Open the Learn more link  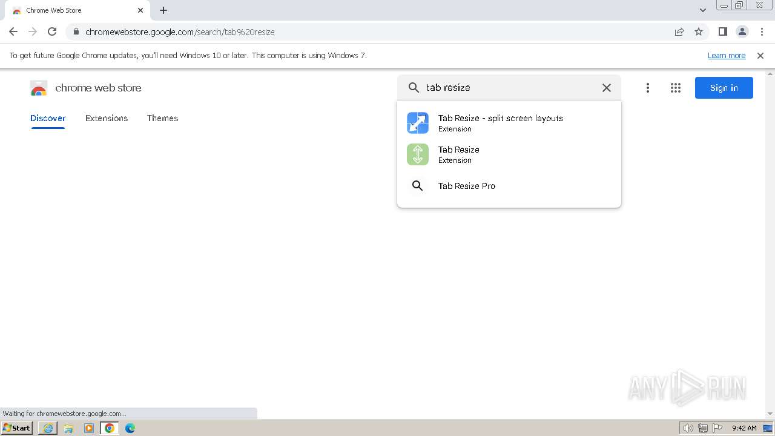coord(727,56)
